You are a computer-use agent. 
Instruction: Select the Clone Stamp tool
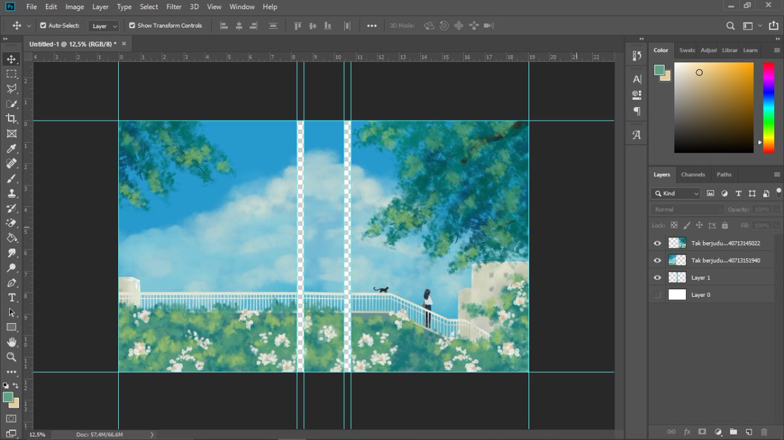(x=11, y=193)
